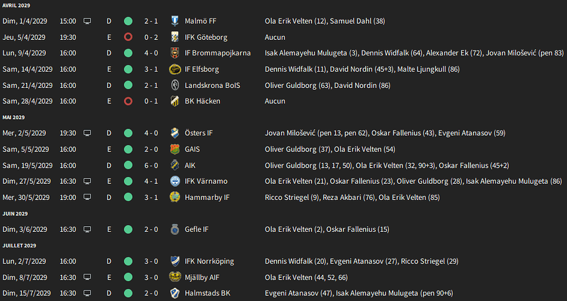567x301 pixels.
Task: Click the Mjällby AIF badge
Action: point(174,277)
